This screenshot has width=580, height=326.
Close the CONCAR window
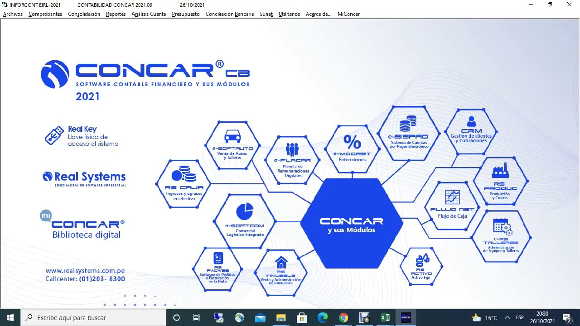570,5
